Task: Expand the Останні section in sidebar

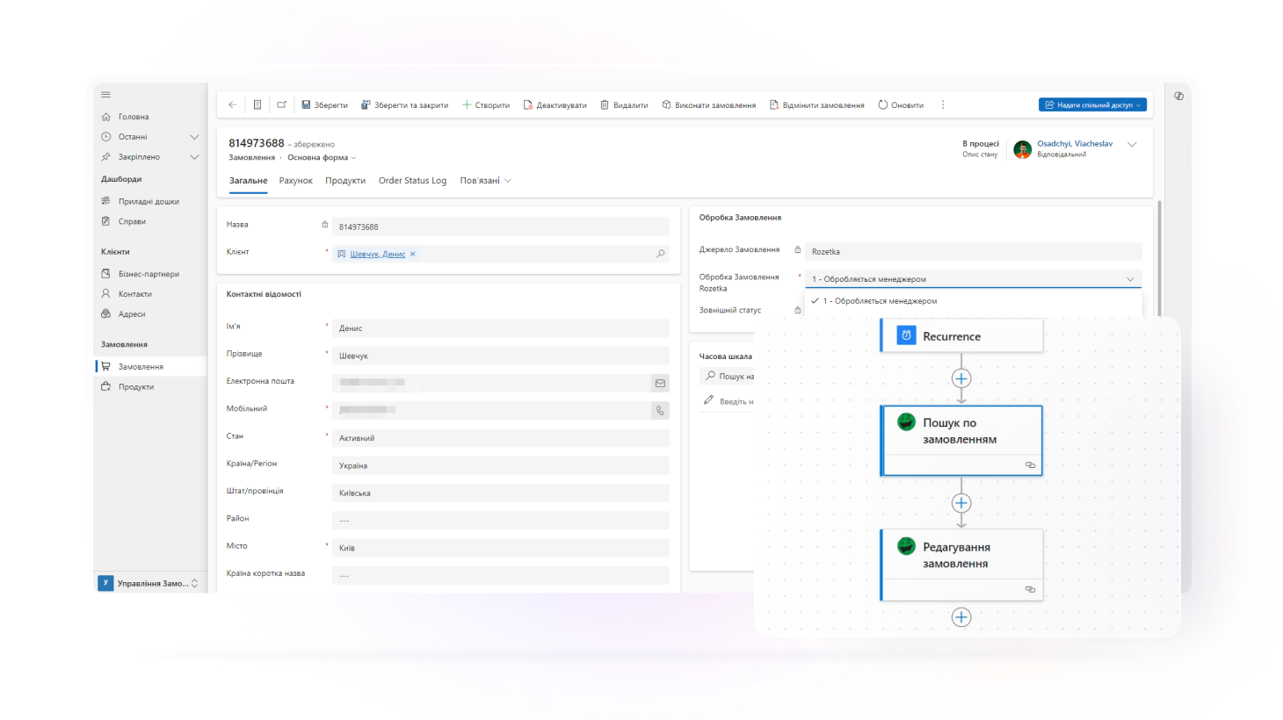Action: coord(194,137)
